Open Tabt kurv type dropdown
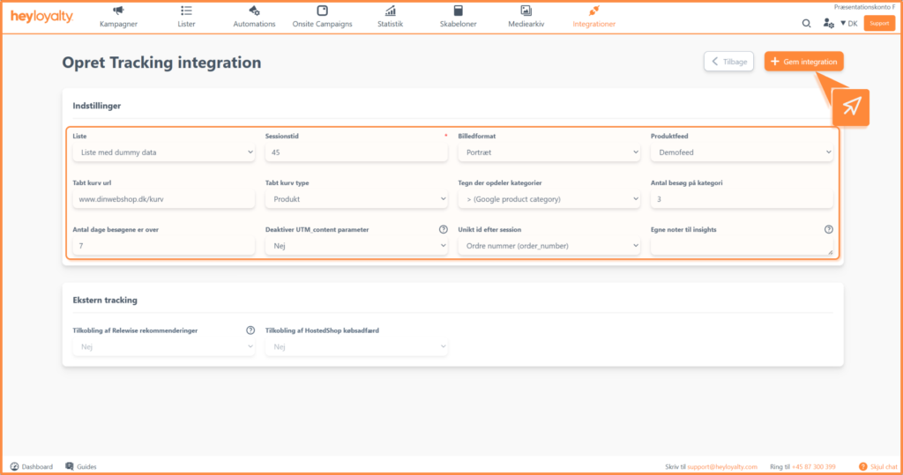Image resolution: width=903 pixels, height=475 pixels. pos(356,199)
